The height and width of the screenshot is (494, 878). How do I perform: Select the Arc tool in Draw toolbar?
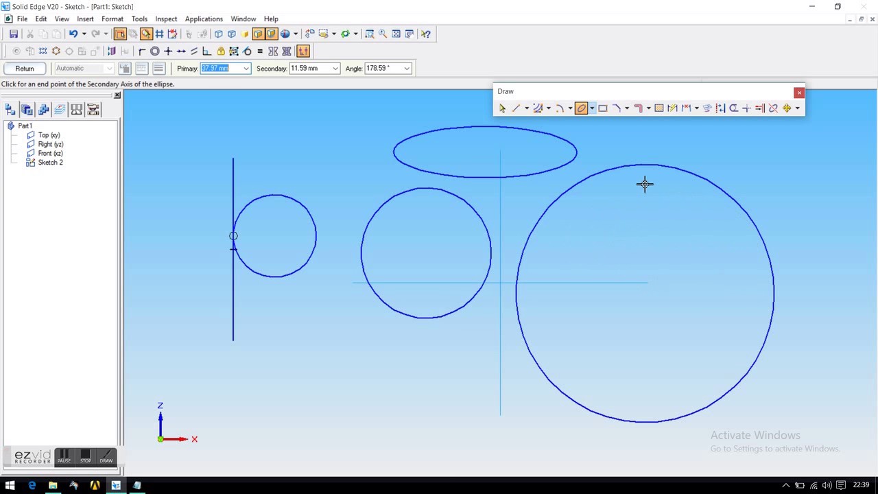coord(560,108)
